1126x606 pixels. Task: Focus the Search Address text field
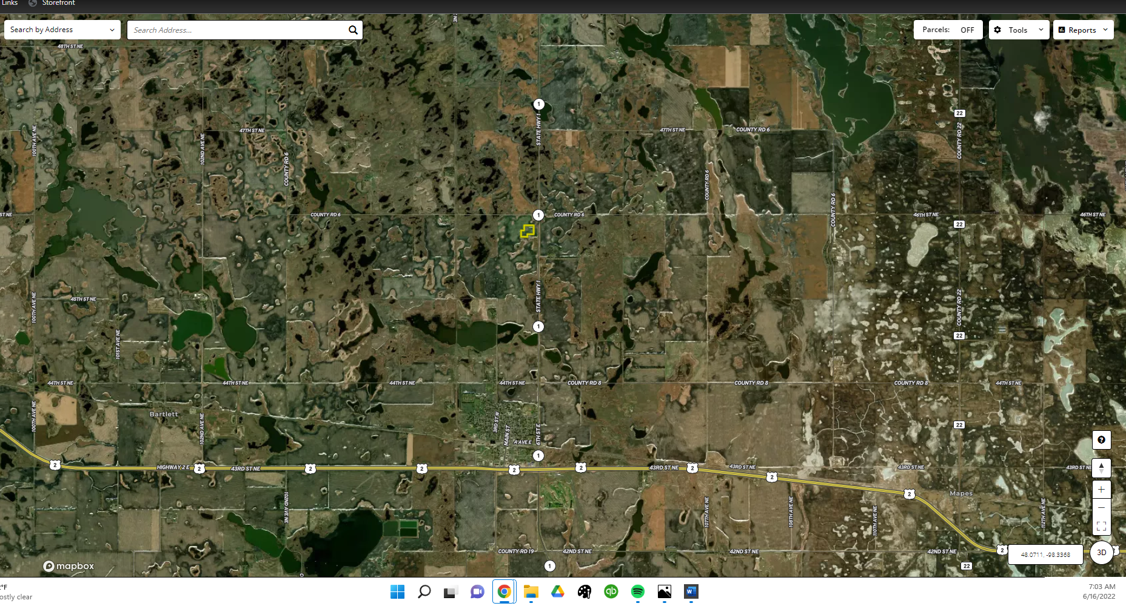(x=238, y=30)
